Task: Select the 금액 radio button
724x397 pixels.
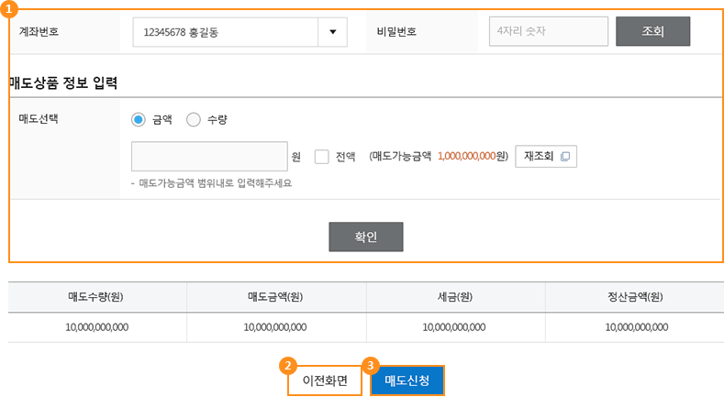Action: (x=138, y=119)
